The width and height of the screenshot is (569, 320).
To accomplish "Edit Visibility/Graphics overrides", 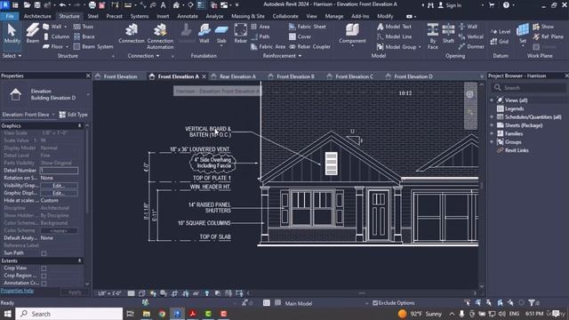I will (59, 186).
